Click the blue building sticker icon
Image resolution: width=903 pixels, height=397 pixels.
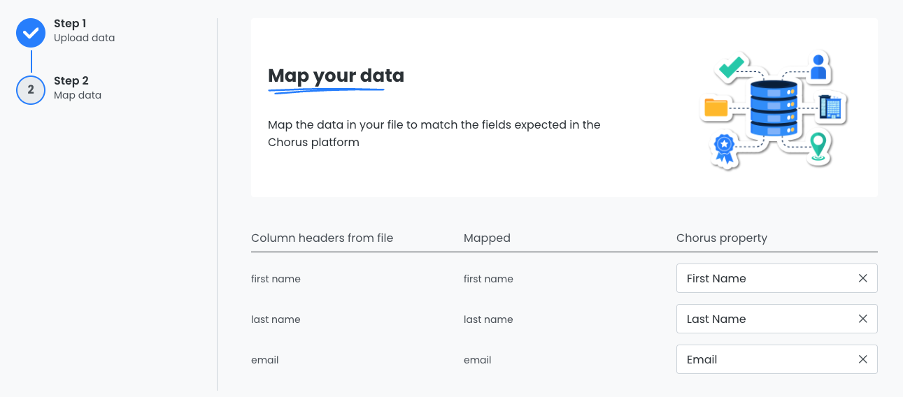point(832,108)
